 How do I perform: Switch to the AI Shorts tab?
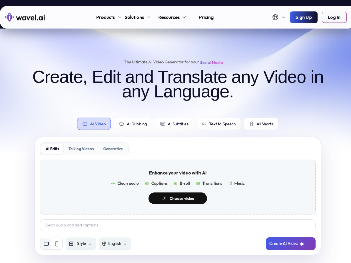click(x=261, y=124)
